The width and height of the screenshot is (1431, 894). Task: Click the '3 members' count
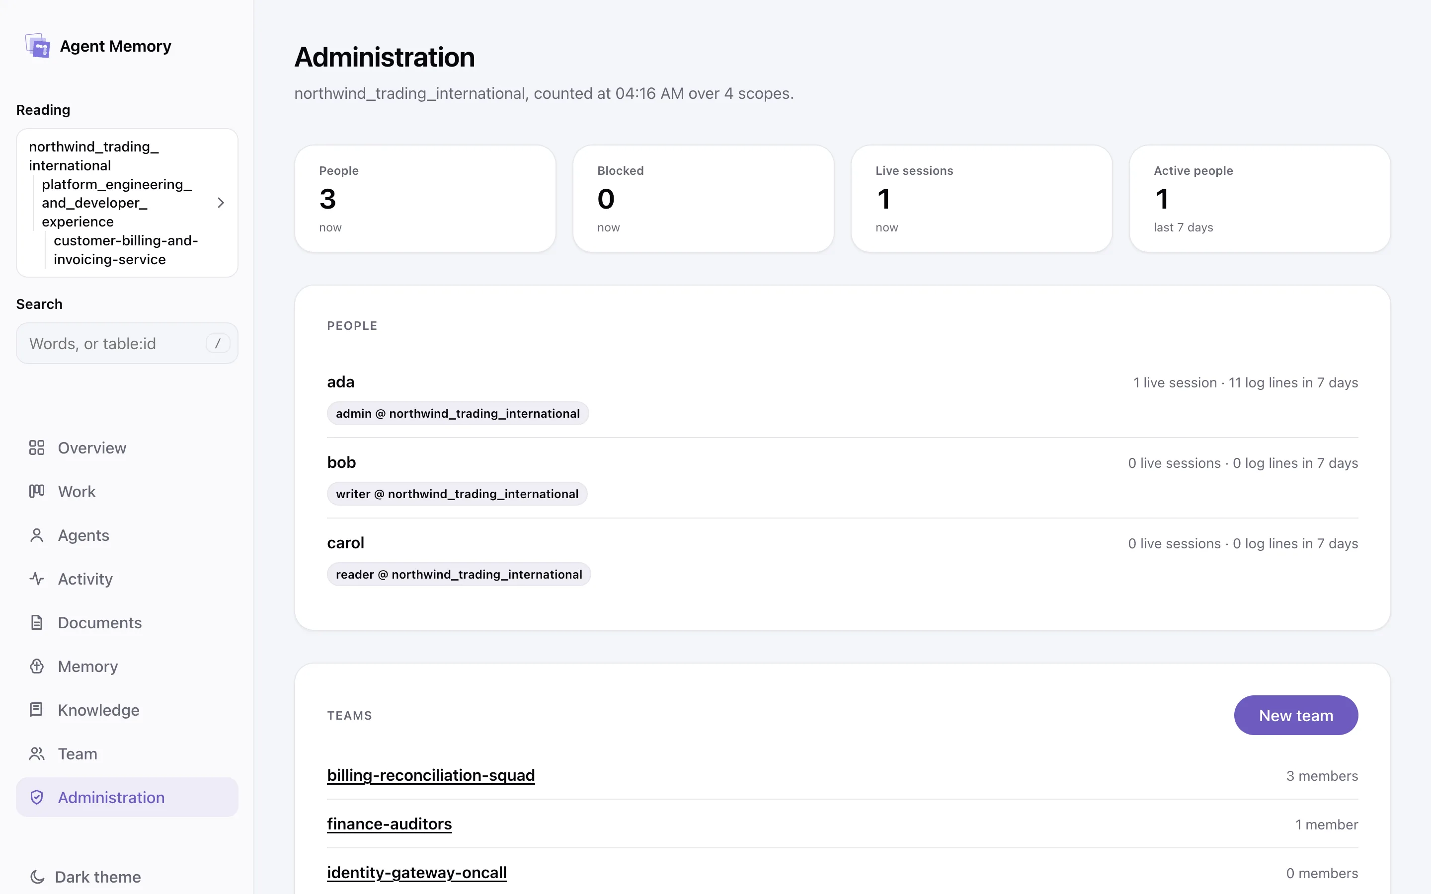click(x=1322, y=776)
